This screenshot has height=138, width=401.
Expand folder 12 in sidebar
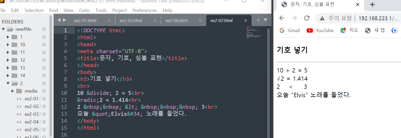[x=8, y=60]
